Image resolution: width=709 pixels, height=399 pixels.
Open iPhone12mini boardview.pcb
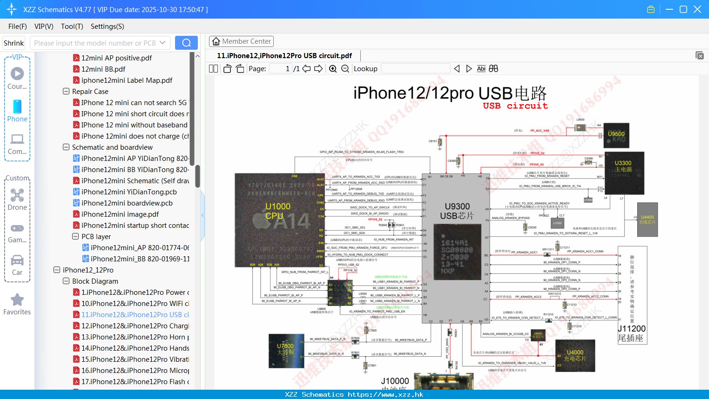pyautogui.click(x=123, y=203)
